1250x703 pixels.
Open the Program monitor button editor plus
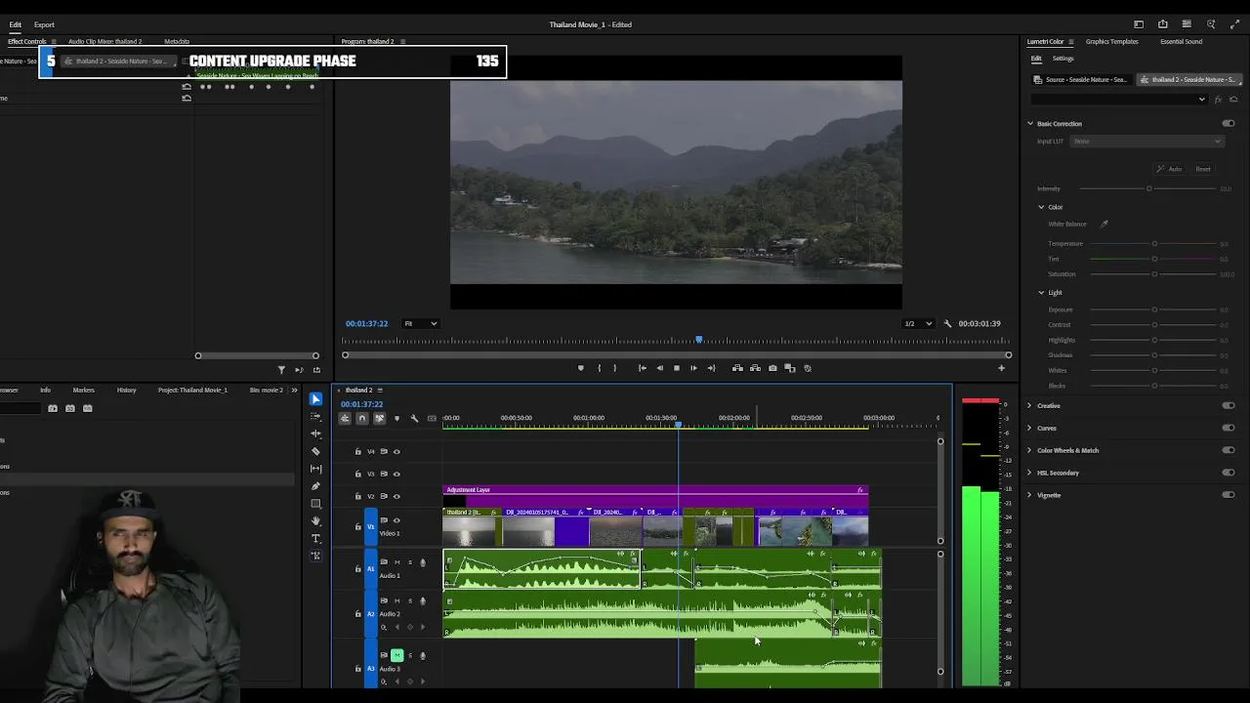tap(1001, 368)
